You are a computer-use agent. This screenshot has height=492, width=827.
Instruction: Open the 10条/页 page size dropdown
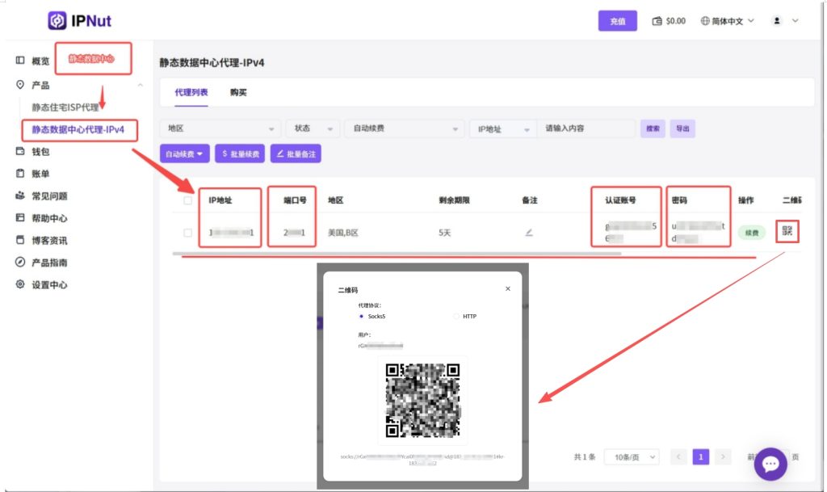click(x=631, y=457)
